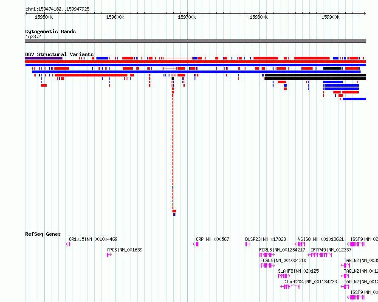Select the bottom-right blue variant bar
The width and height of the screenshot is (378, 302).
click(x=354, y=99)
